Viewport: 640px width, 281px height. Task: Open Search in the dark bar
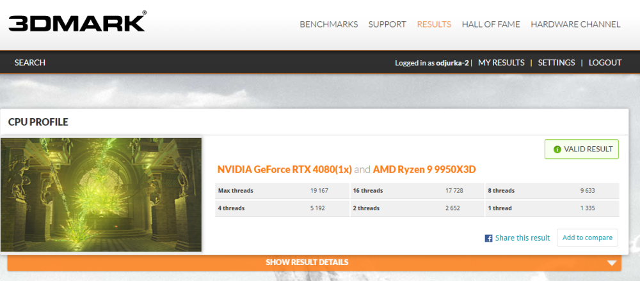[x=30, y=63]
